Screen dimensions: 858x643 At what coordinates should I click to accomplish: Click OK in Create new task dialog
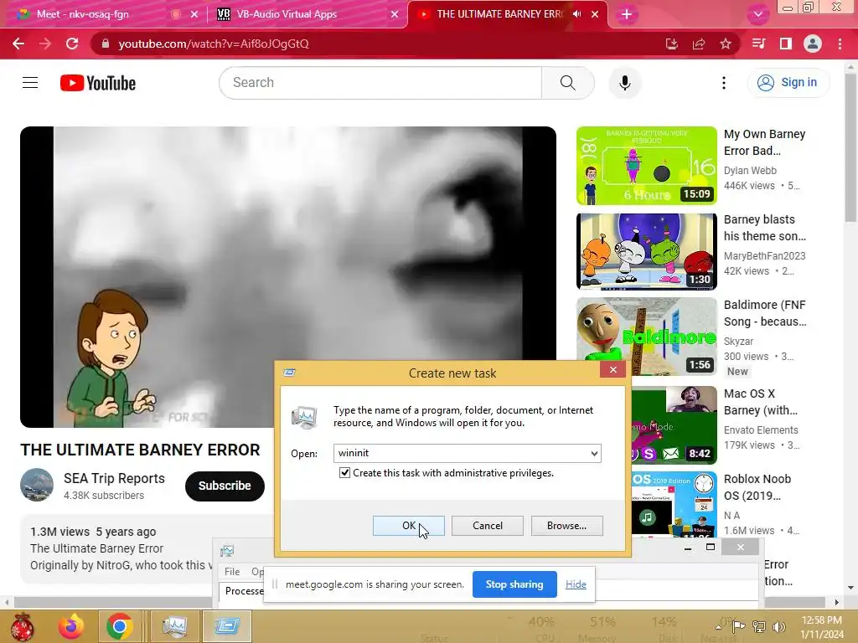tap(409, 526)
